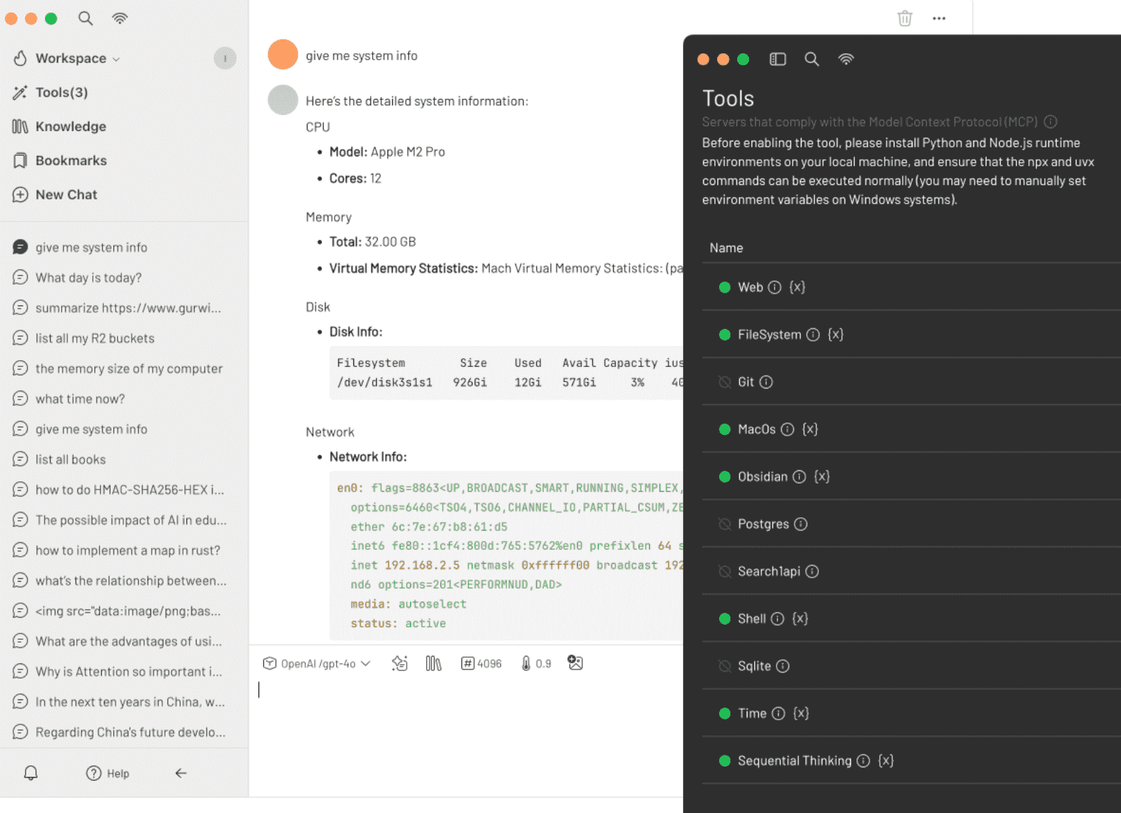Enable the Search1api tool
Screen dimensions: 1121x813
pos(725,571)
